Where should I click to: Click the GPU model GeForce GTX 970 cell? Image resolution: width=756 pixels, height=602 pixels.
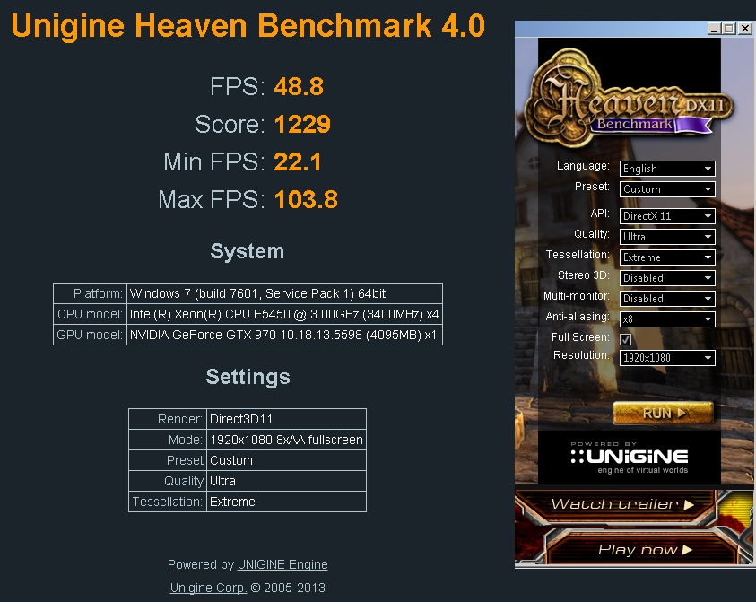tap(284, 335)
